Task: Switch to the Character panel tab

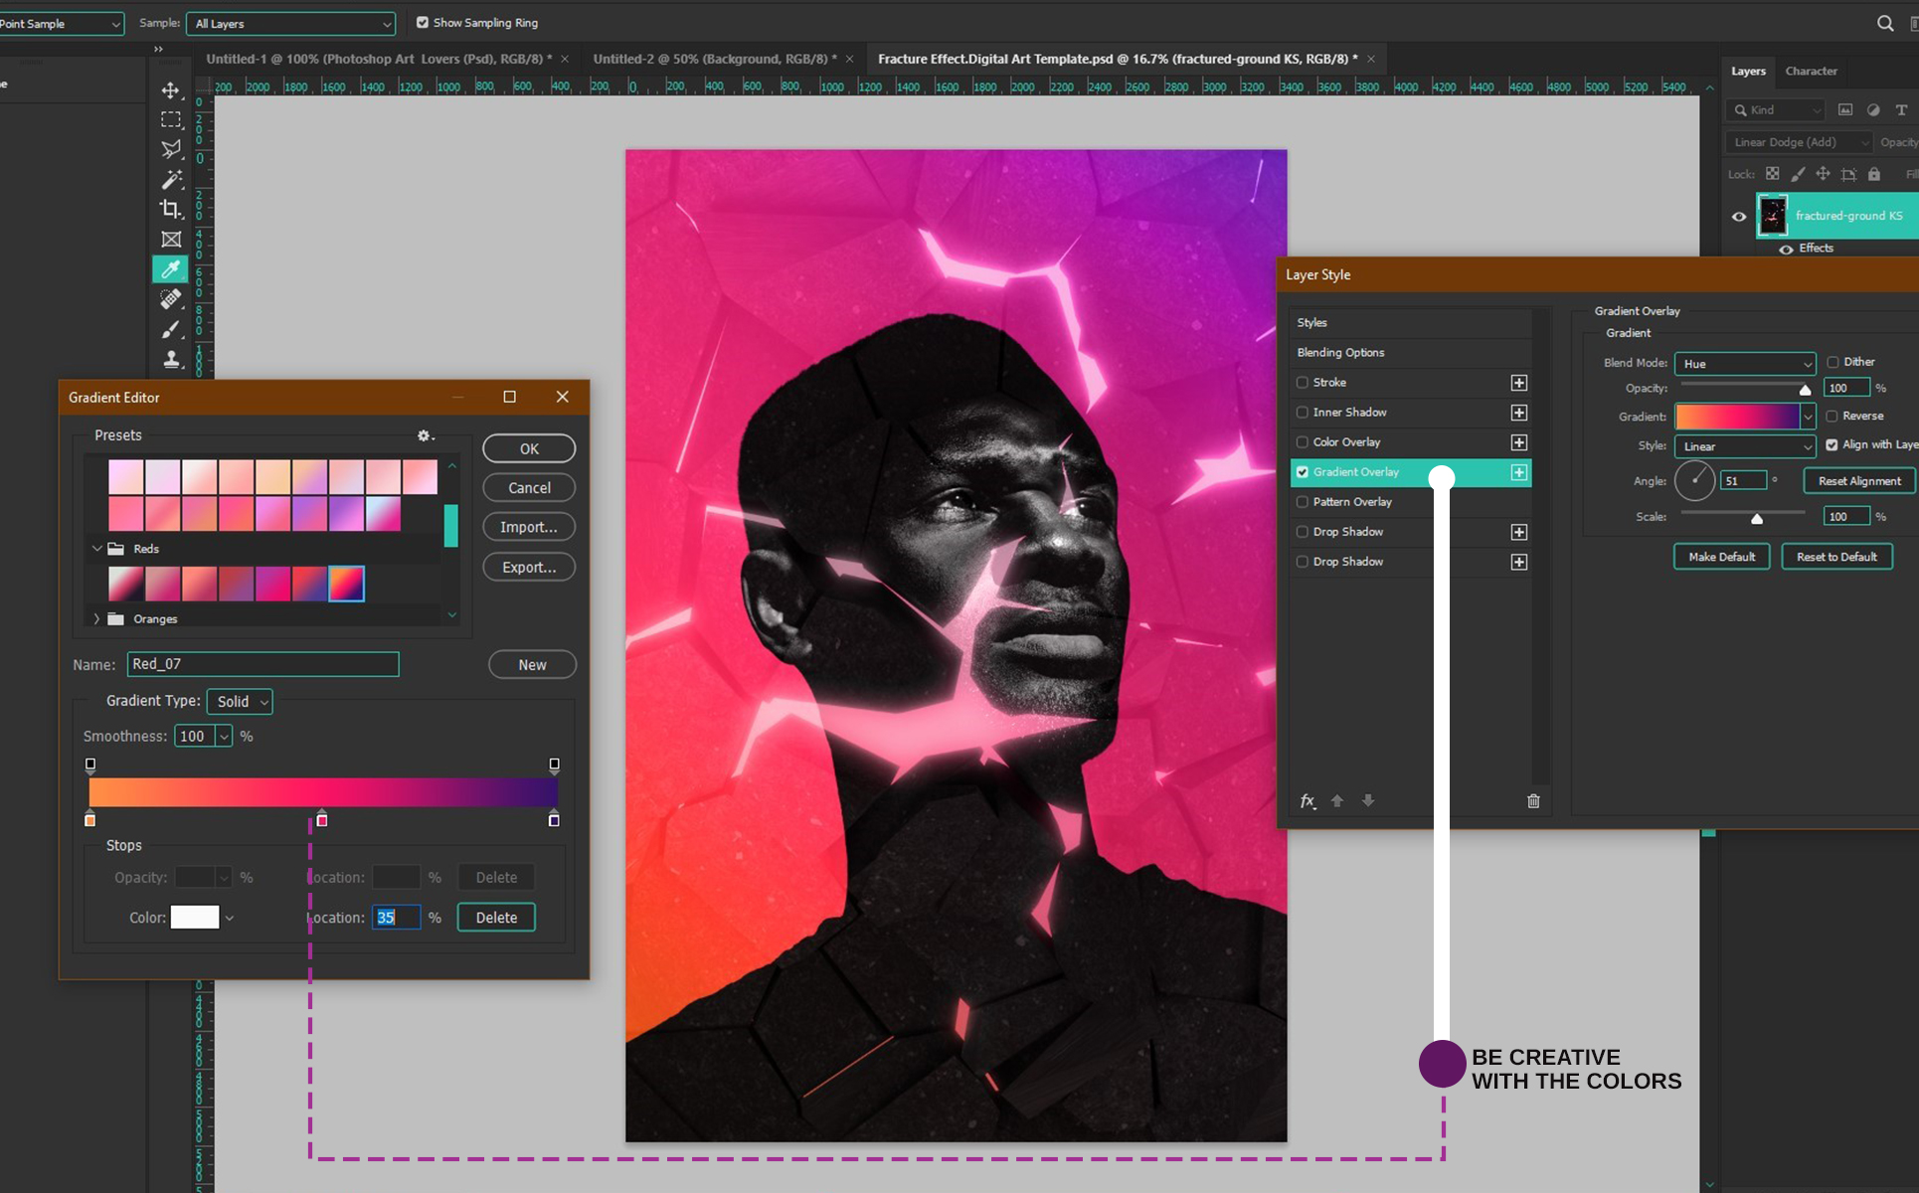Action: click(1811, 72)
